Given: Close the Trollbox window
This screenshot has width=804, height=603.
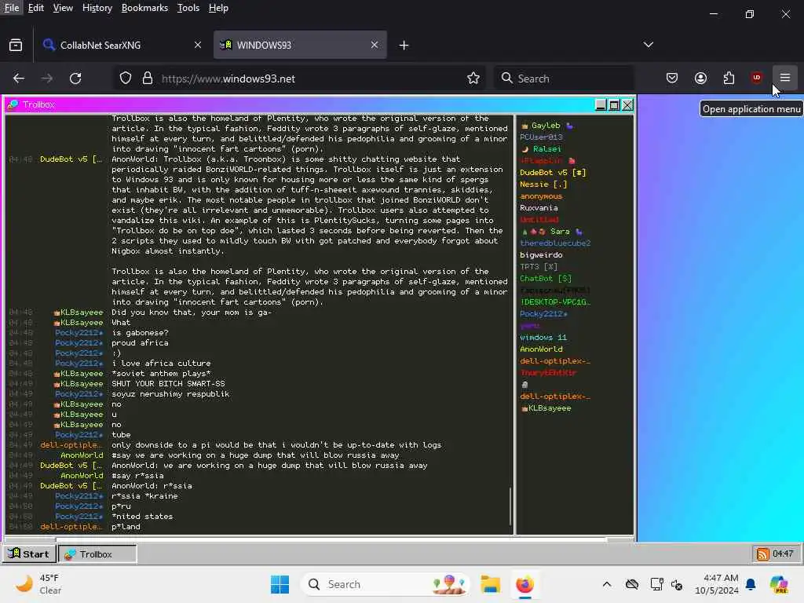Looking at the screenshot, I should tap(627, 104).
